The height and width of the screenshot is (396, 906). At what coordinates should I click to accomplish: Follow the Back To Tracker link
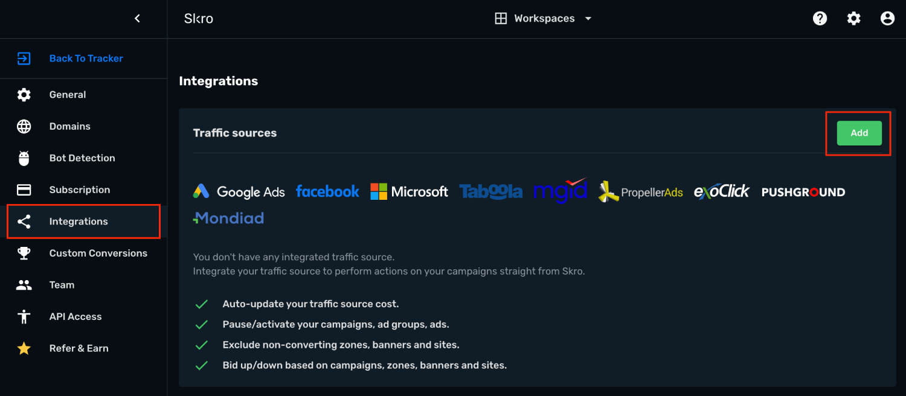(86, 59)
